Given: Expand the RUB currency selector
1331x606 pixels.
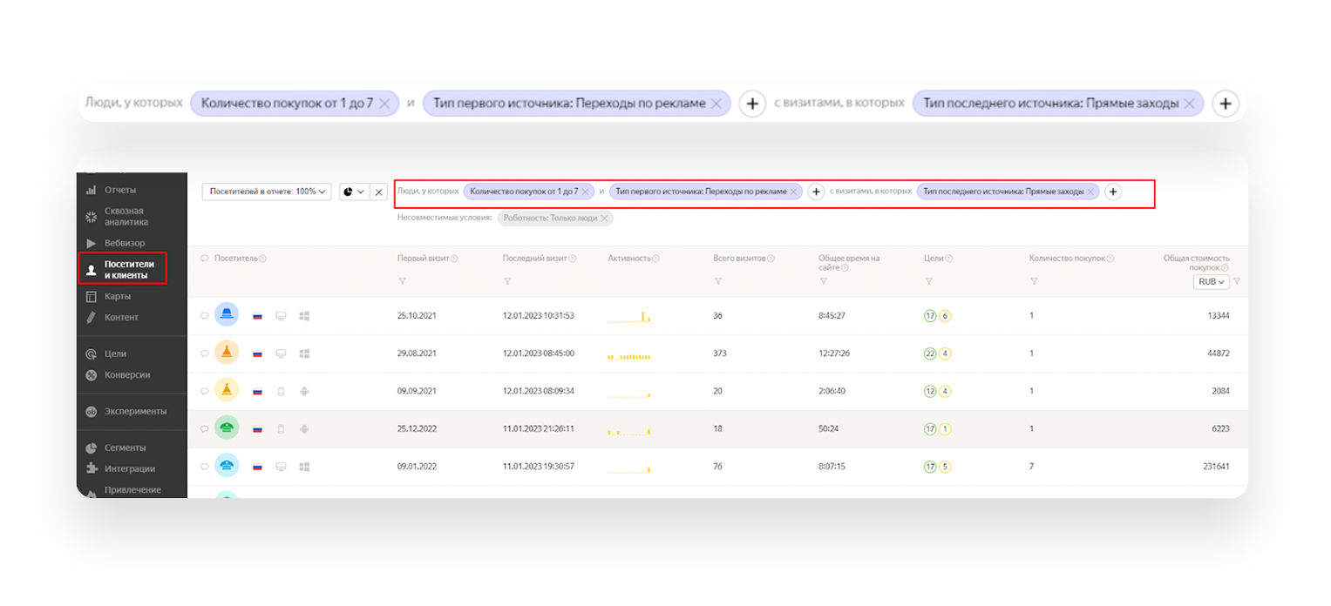Looking at the screenshot, I should click(x=1211, y=282).
